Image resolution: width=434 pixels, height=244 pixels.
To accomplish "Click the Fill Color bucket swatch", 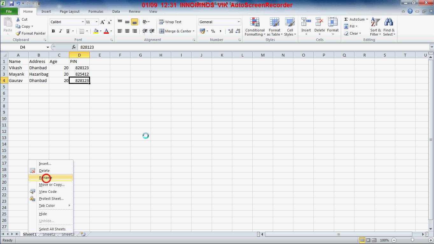I will tap(96, 31).
